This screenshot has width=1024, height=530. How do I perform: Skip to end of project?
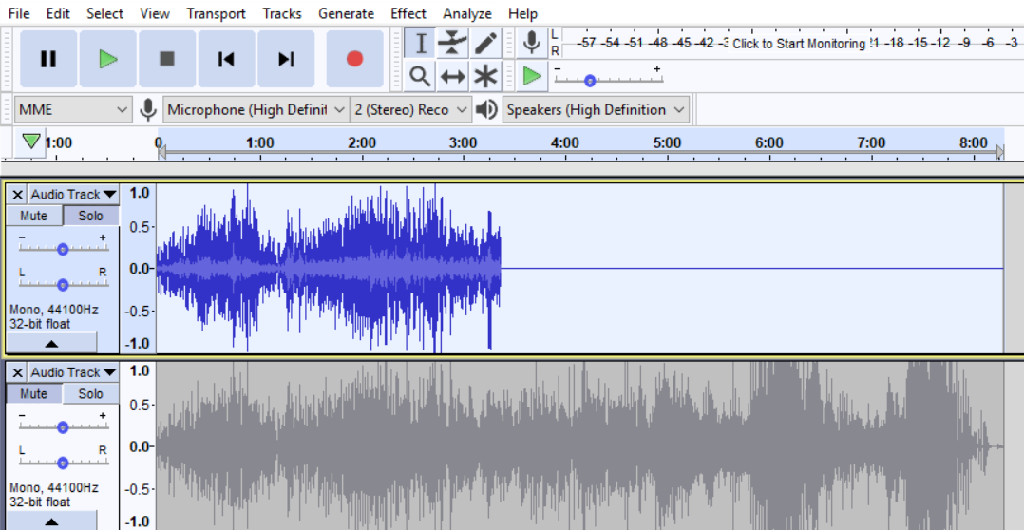pyautogui.click(x=286, y=59)
